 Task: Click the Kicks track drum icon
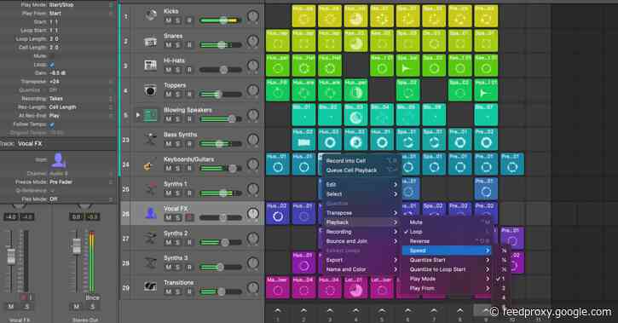(150, 16)
